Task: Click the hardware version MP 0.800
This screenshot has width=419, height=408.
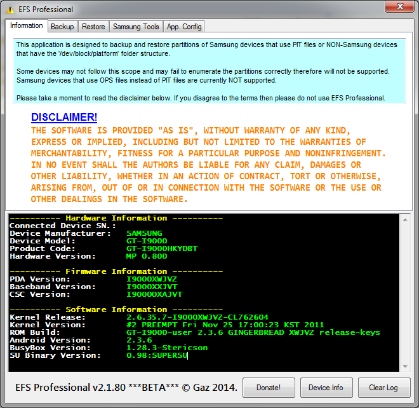Action: tap(147, 256)
